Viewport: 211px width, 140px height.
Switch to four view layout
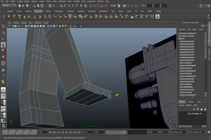coord(3,96)
